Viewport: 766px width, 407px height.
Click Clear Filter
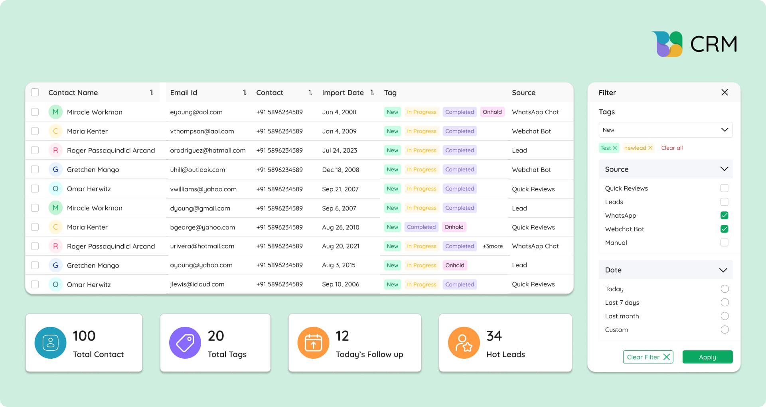648,357
